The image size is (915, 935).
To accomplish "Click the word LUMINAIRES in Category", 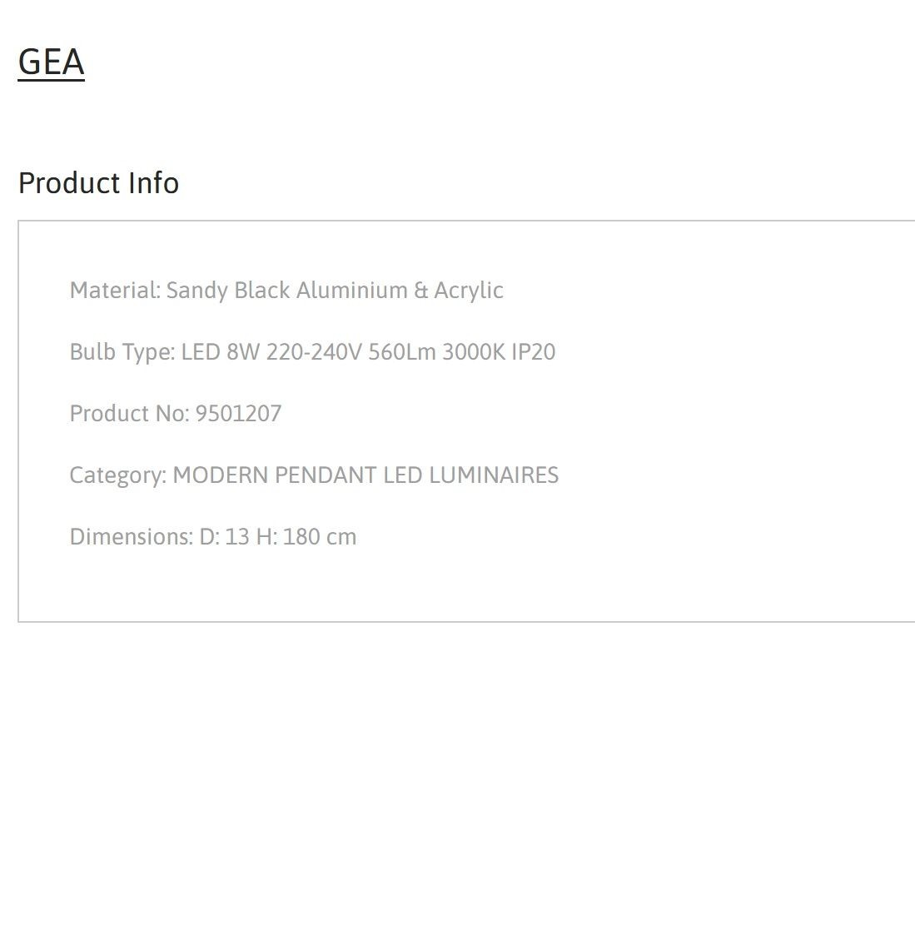I will coord(494,475).
